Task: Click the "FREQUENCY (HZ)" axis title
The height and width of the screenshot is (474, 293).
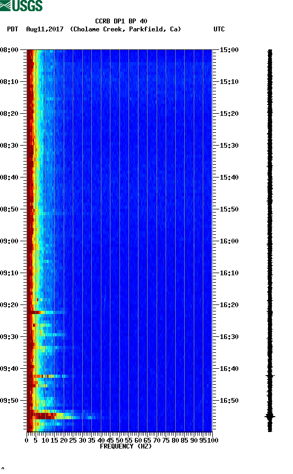Action: [126, 446]
